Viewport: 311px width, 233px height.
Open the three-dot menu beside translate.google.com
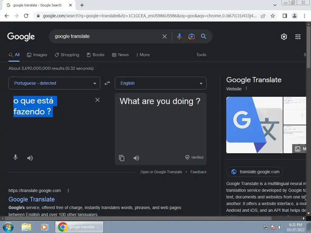pyautogui.click(x=68, y=191)
